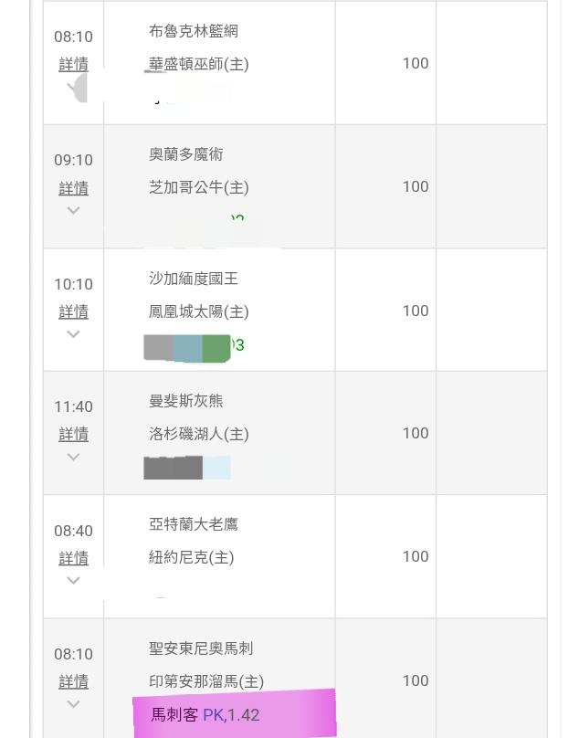
Task: Expand the chevron in the 10:10 row
Action: (x=73, y=334)
